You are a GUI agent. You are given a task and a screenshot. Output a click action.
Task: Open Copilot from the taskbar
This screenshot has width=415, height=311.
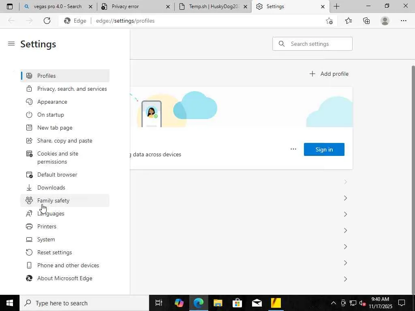click(179, 303)
